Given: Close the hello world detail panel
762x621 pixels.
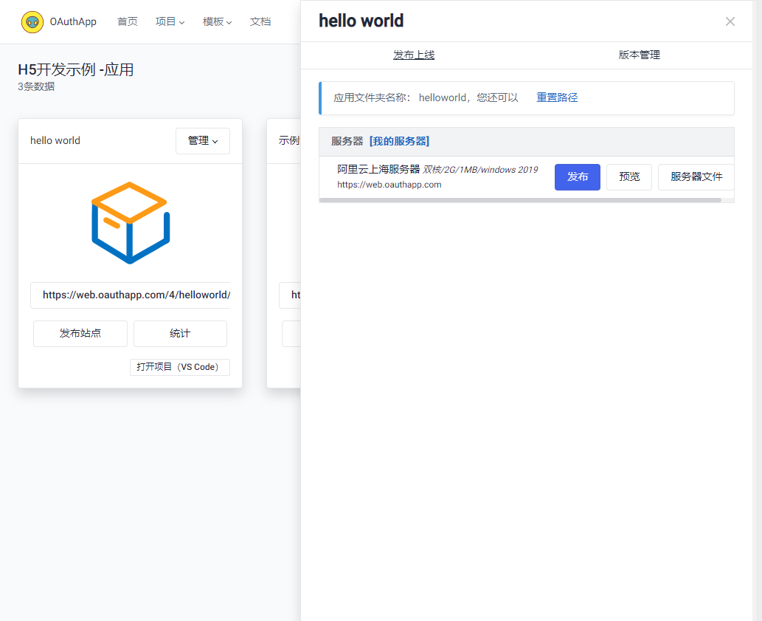Looking at the screenshot, I should (x=730, y=21).
